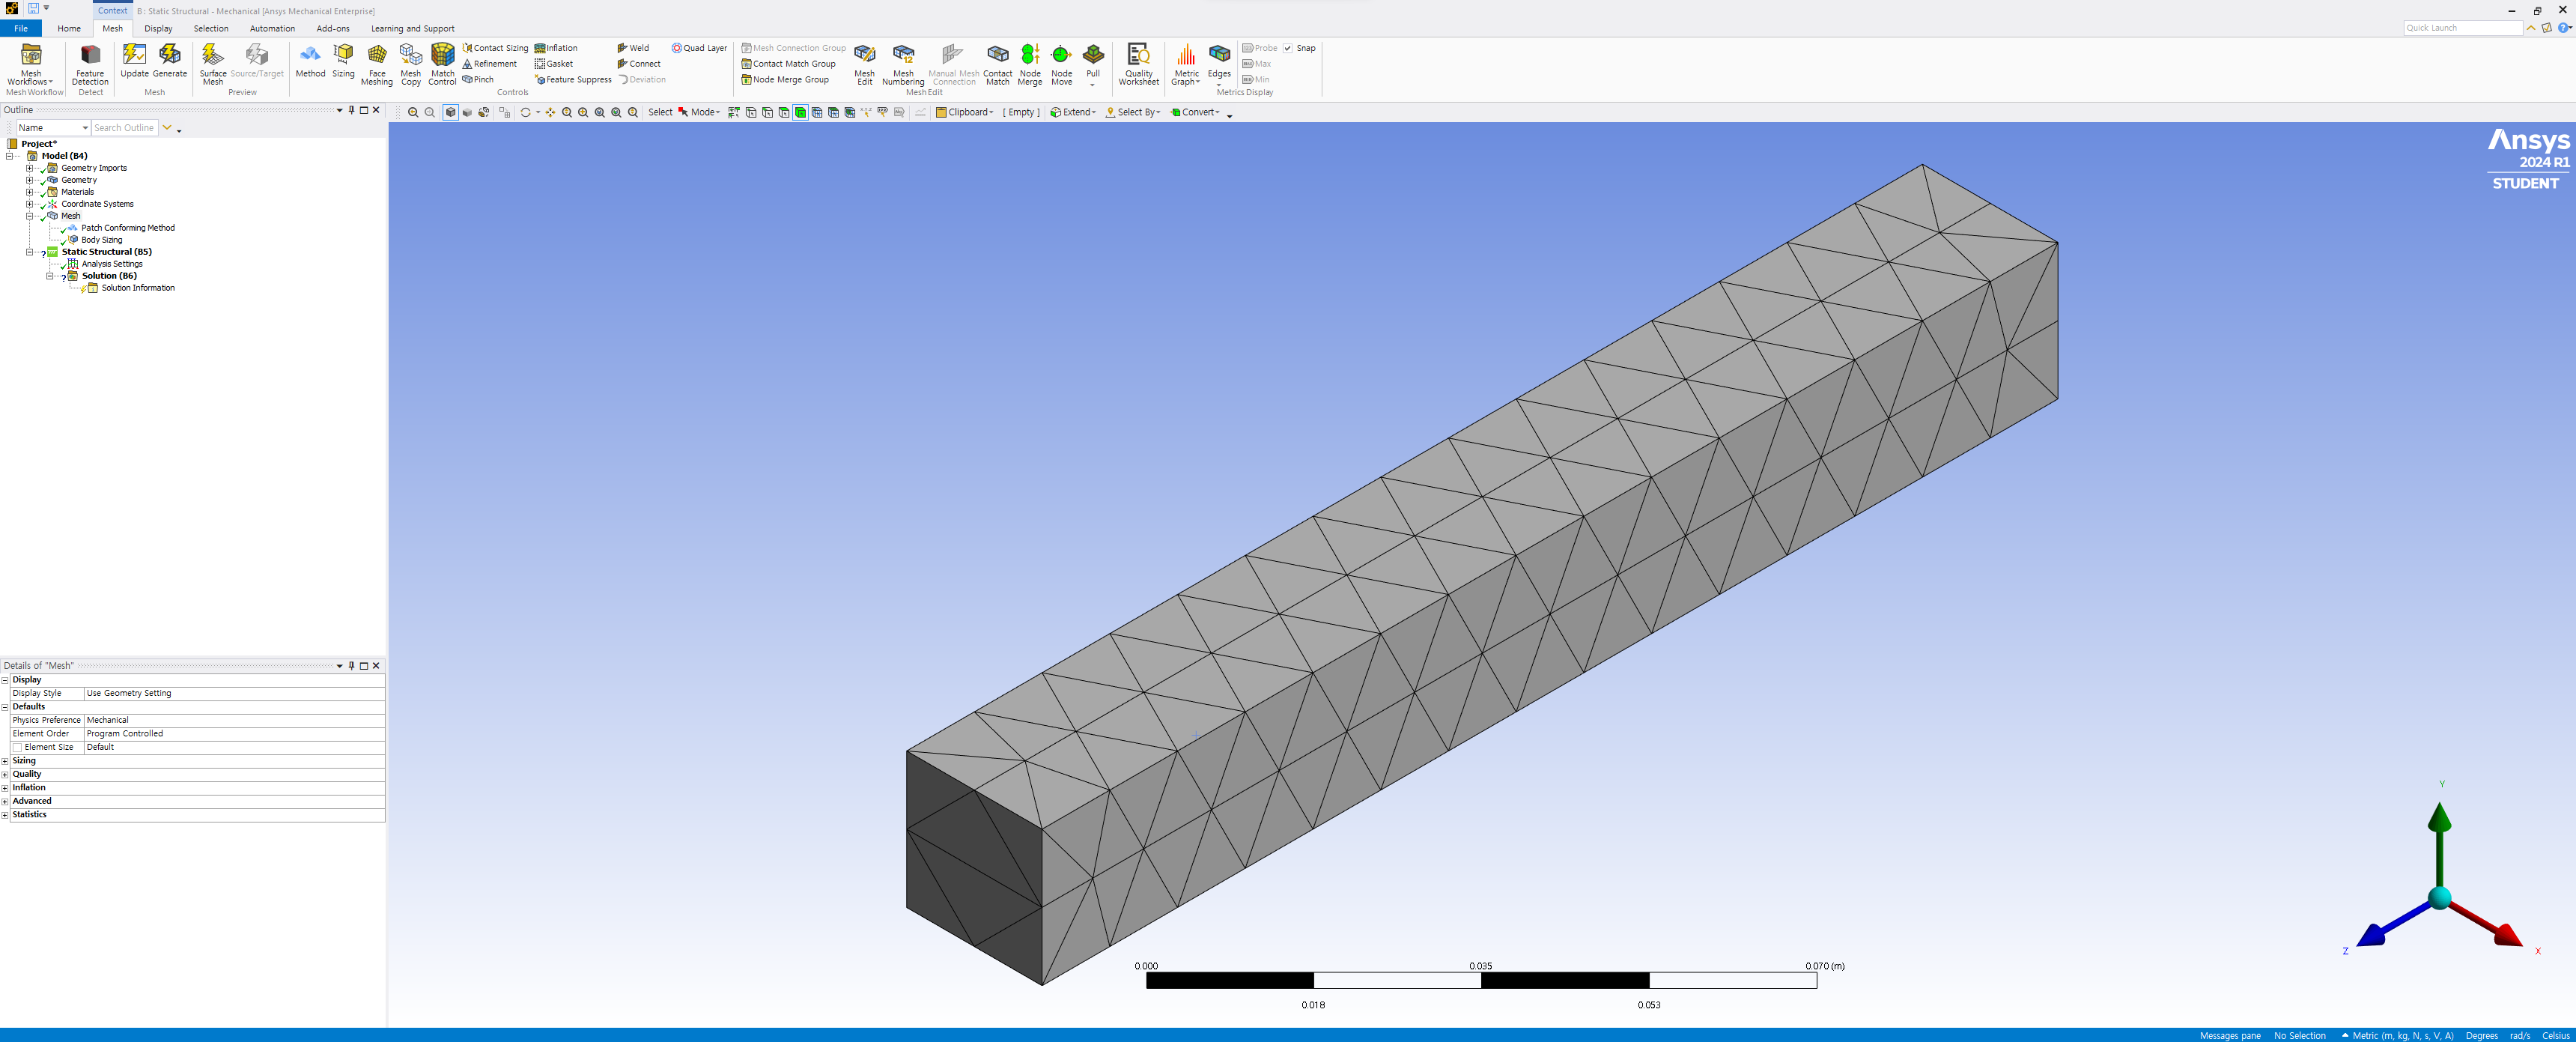Expand the Materials tree node
Screen dimensions: 2576x1042
(29, 192)
